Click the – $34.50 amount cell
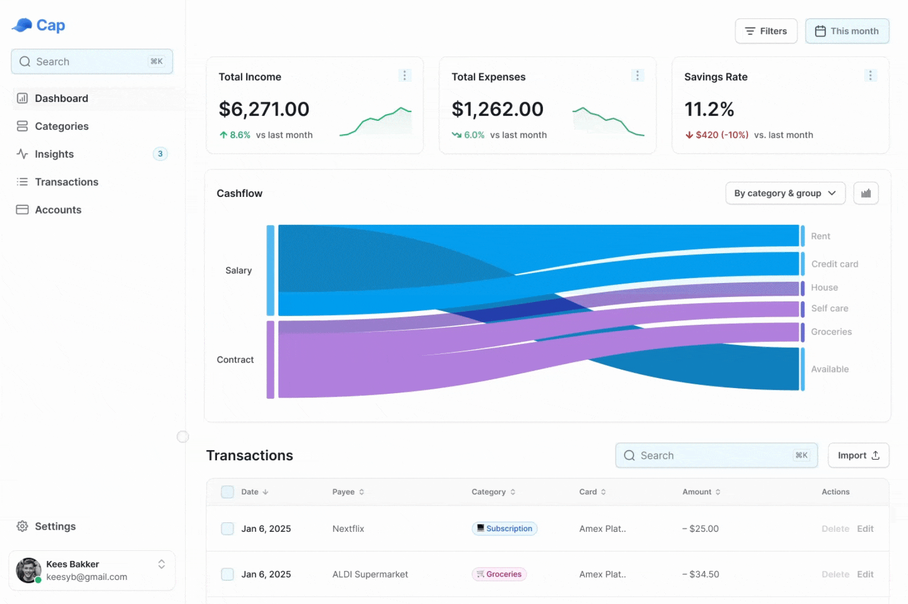 pos(701,574)
